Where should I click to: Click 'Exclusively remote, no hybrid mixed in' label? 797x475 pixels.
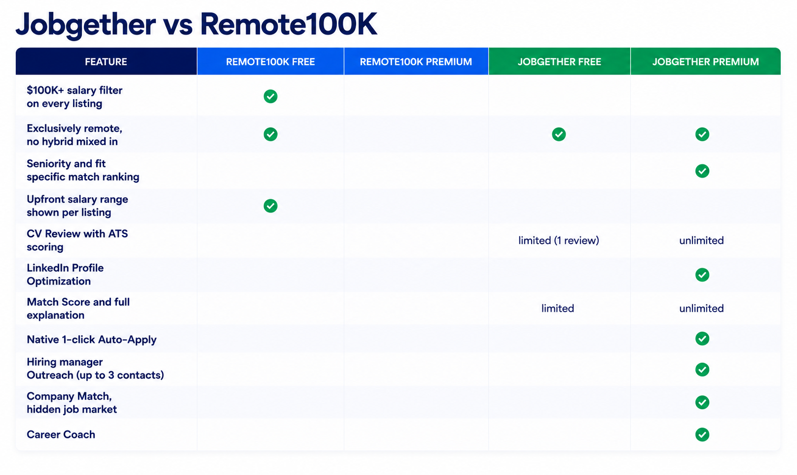tap(74, 134)
